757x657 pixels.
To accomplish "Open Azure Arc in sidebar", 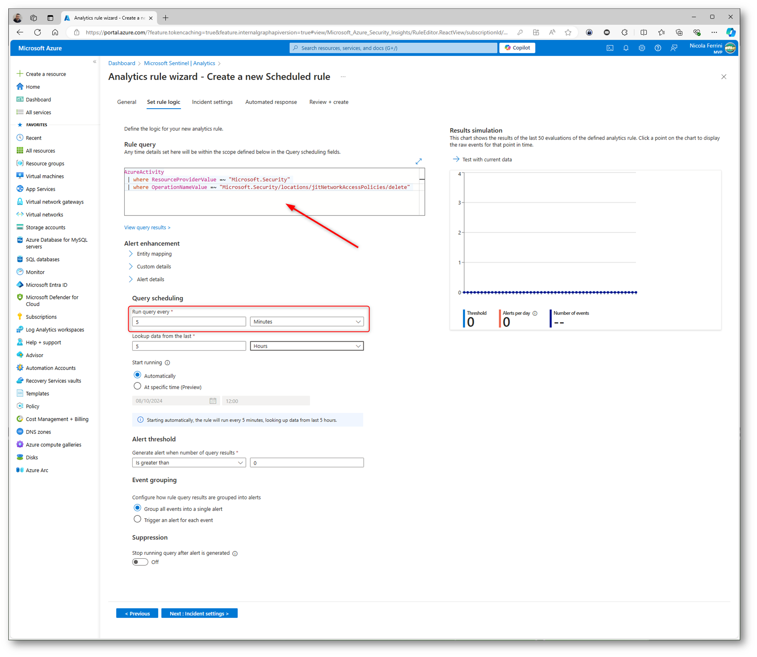I will [x=37, y=470].
